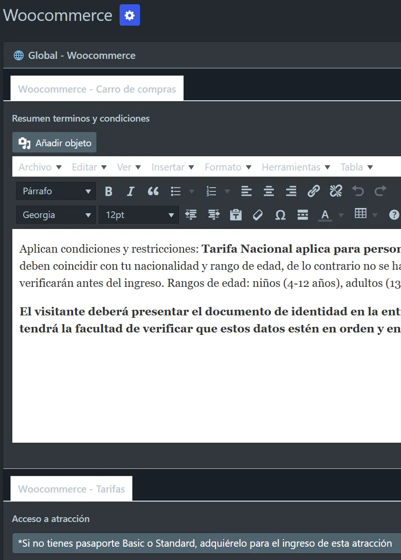The image size is (401, 560).
Task: Insert or edit a hyperlink
Action: coord(313,191)
